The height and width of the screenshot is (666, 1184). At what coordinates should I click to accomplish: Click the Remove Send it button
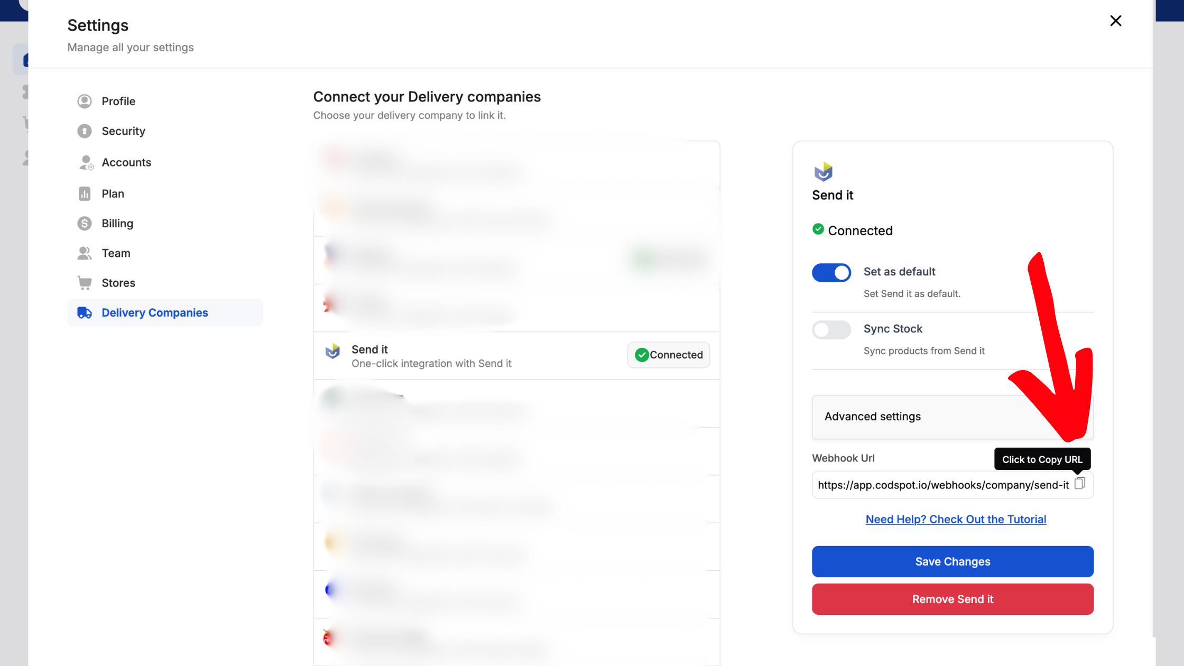pyautogui.click(x=952, y=599)
